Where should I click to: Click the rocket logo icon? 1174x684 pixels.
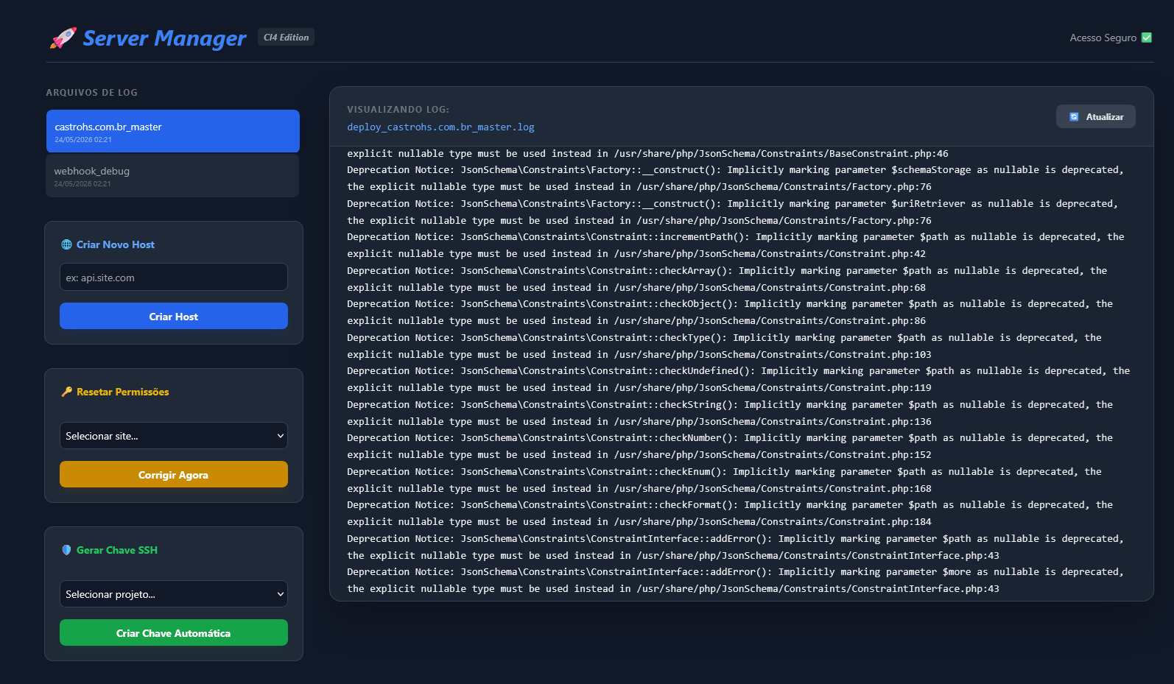pos(63,38)
